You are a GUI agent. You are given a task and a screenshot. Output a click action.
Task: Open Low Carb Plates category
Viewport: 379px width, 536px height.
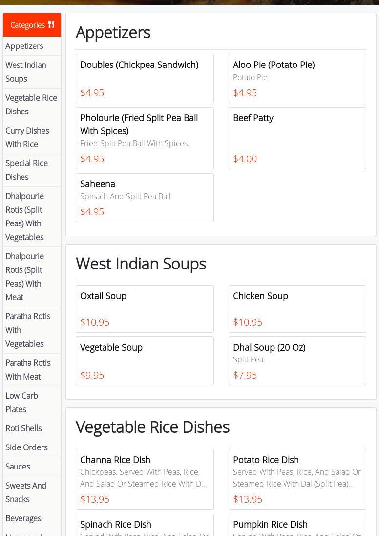[x=21, y=402]
